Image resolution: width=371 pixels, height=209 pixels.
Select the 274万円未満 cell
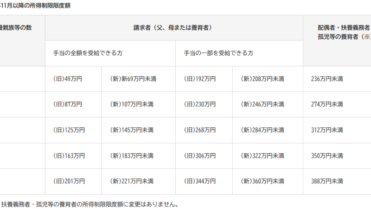pyautogui.click(x=327, y=104)
